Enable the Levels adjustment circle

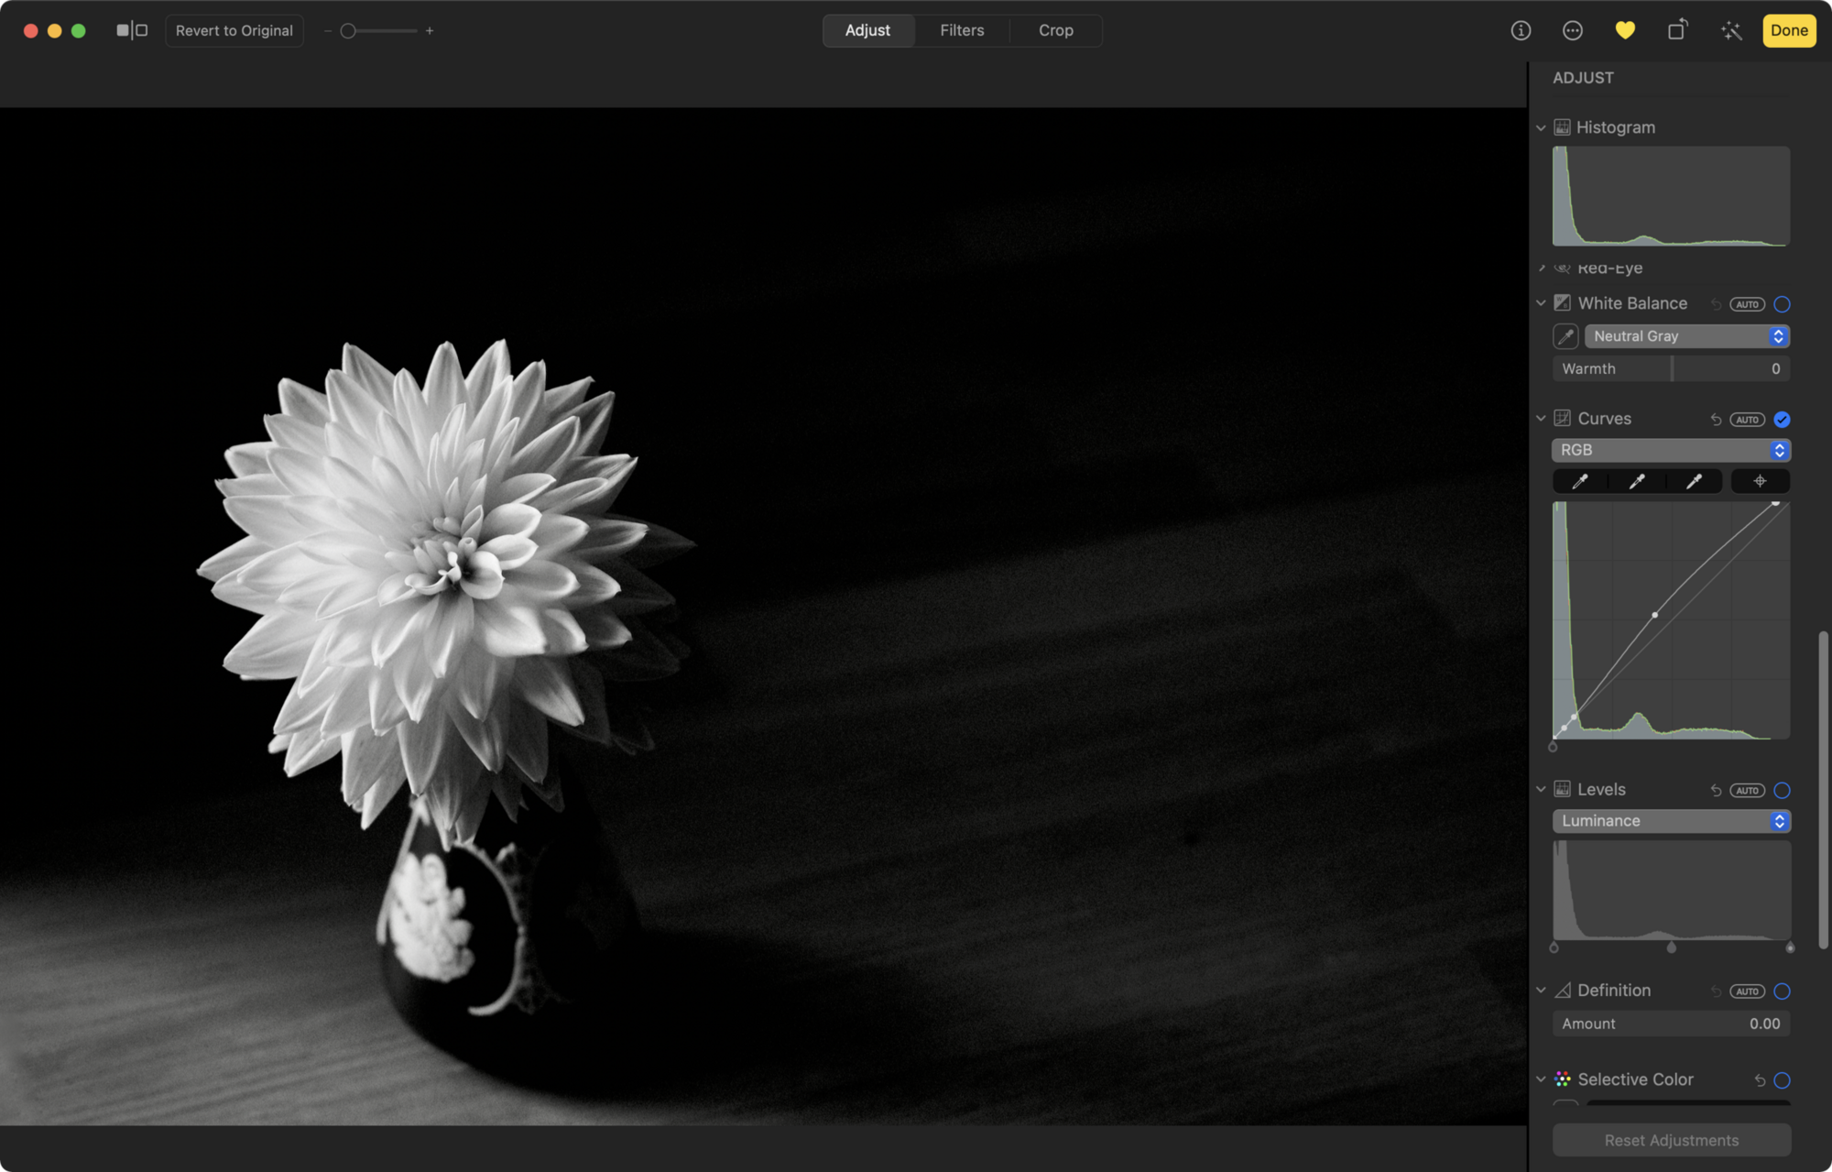point(1782,790)
